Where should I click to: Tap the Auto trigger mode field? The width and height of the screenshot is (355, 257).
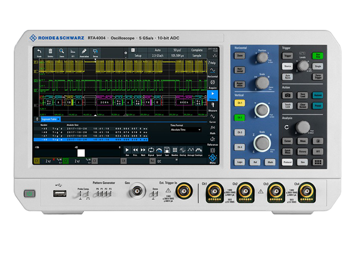158,50
